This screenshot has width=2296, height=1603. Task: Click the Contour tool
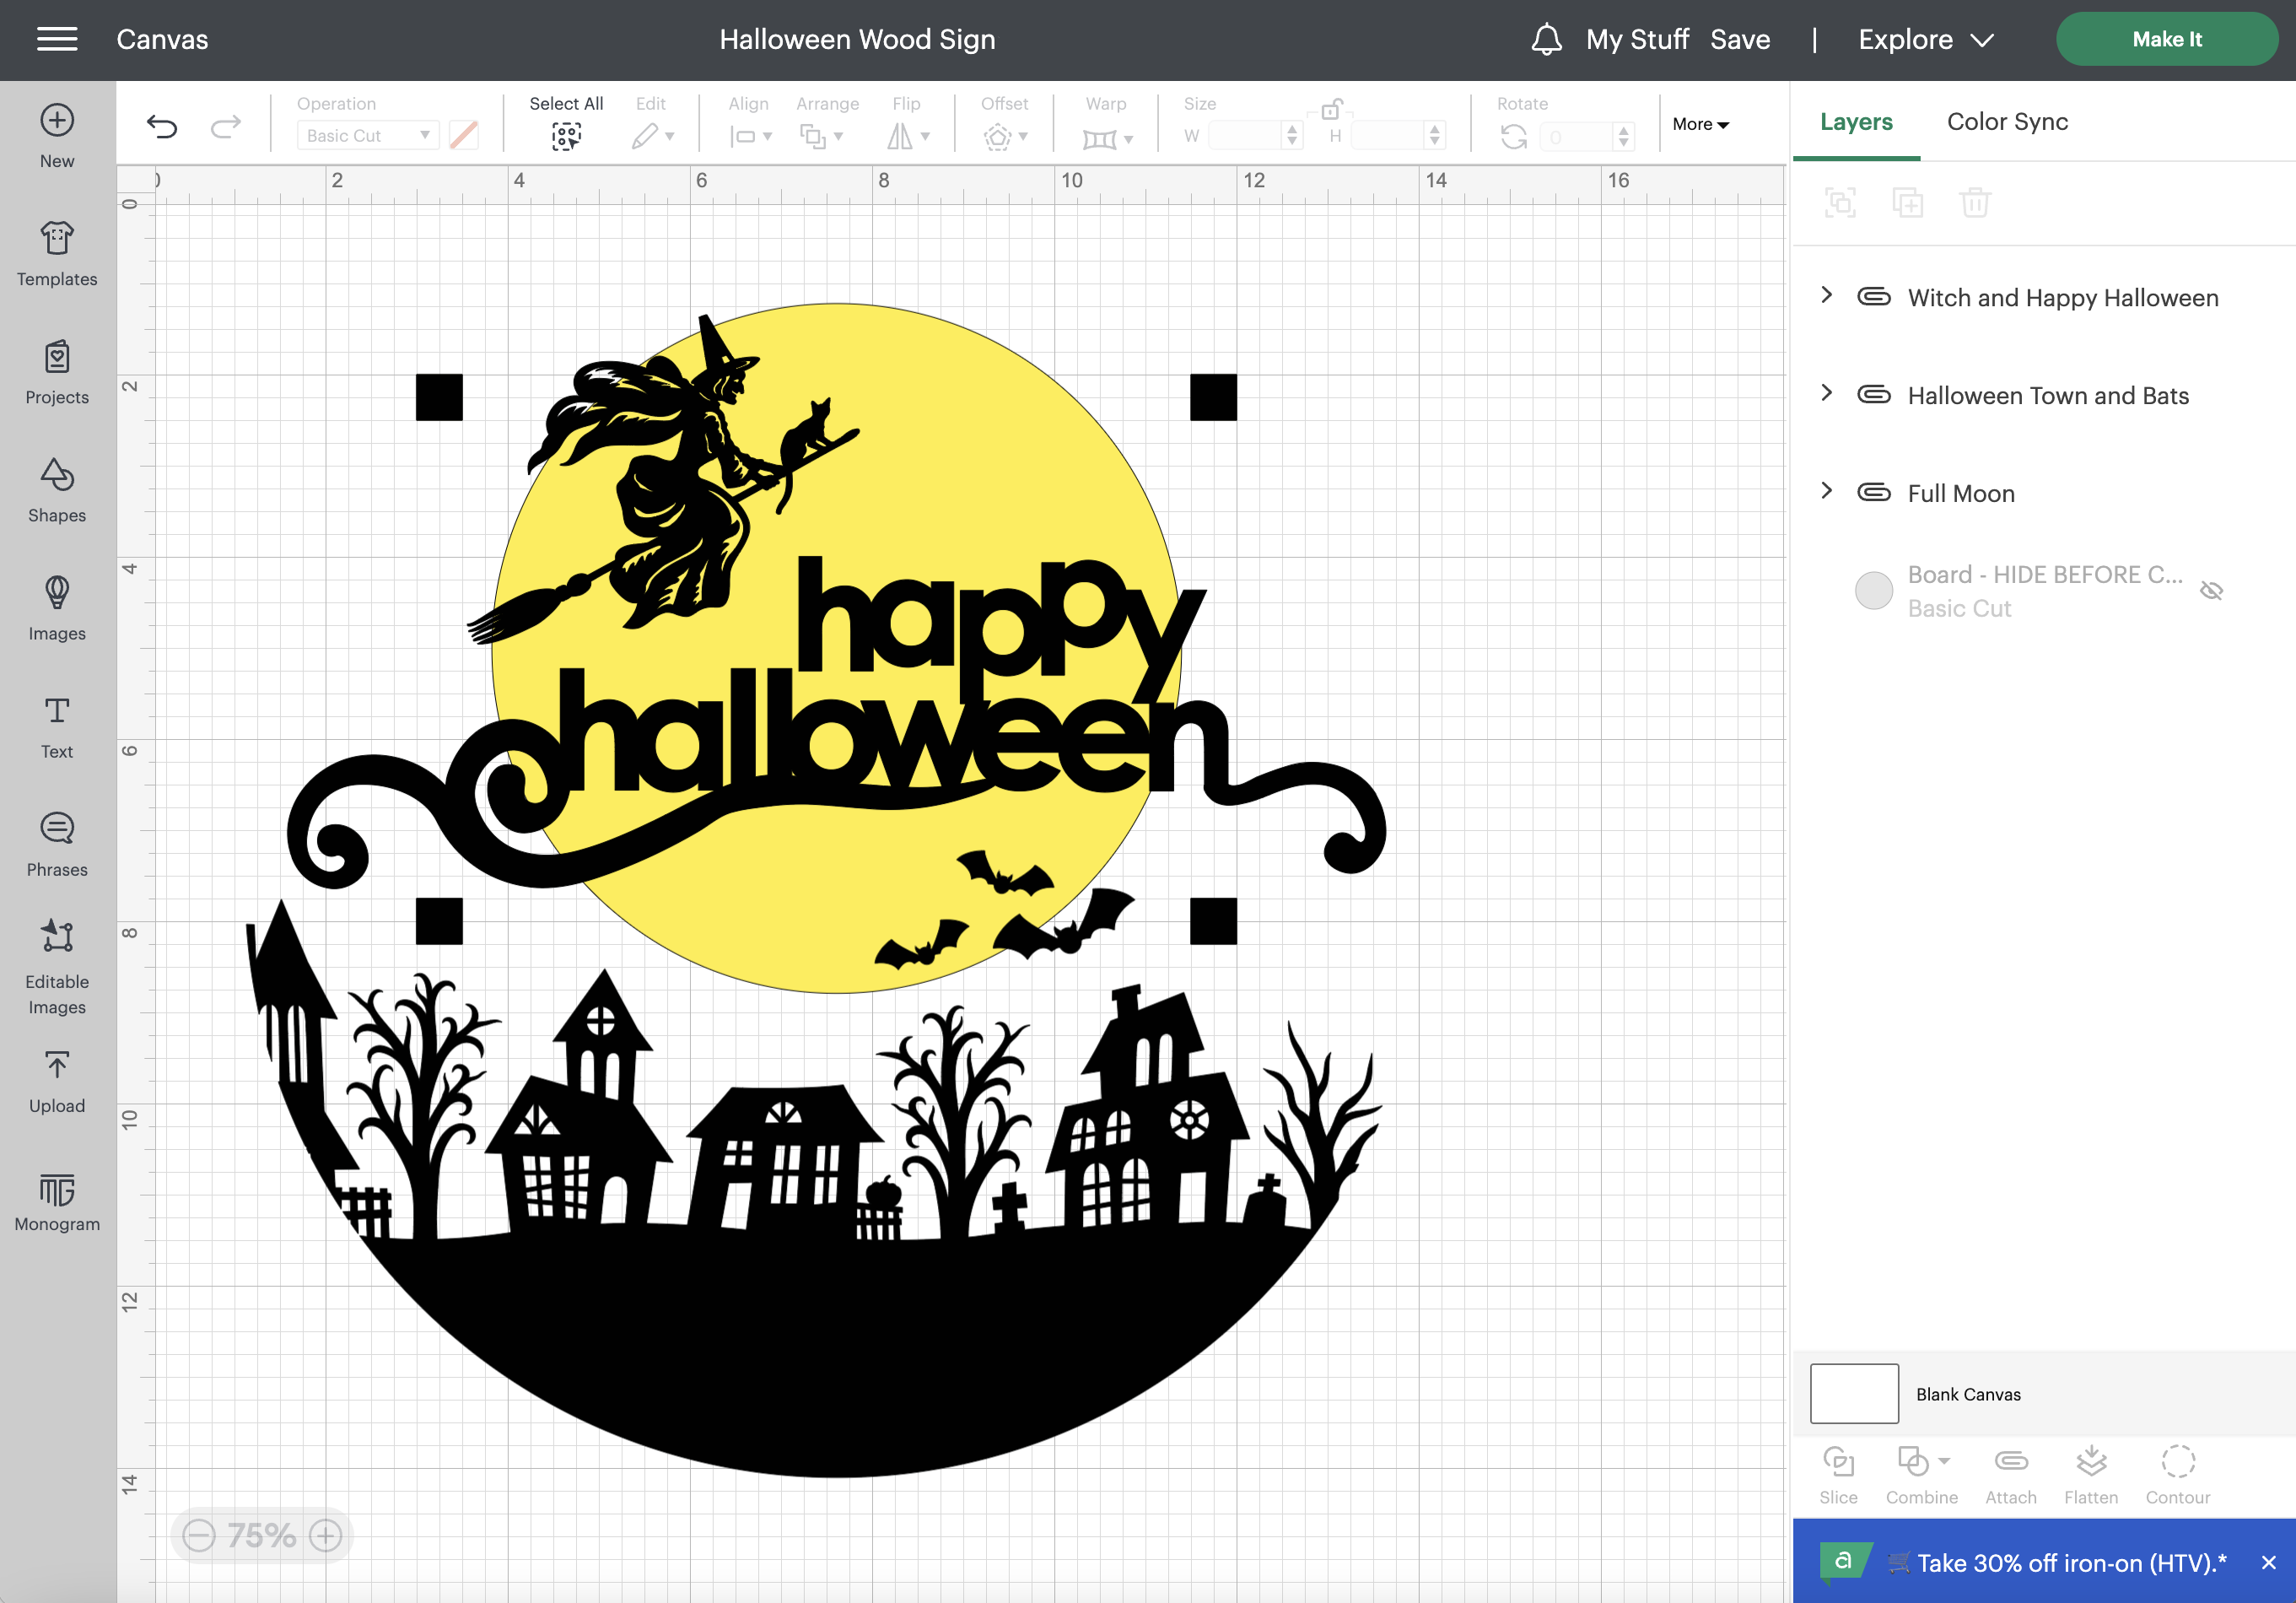pyautogui.click(x=2178, y=1475)
